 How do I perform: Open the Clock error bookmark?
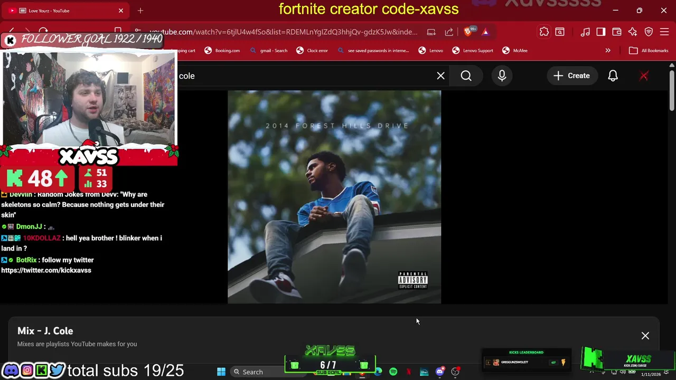312,51
